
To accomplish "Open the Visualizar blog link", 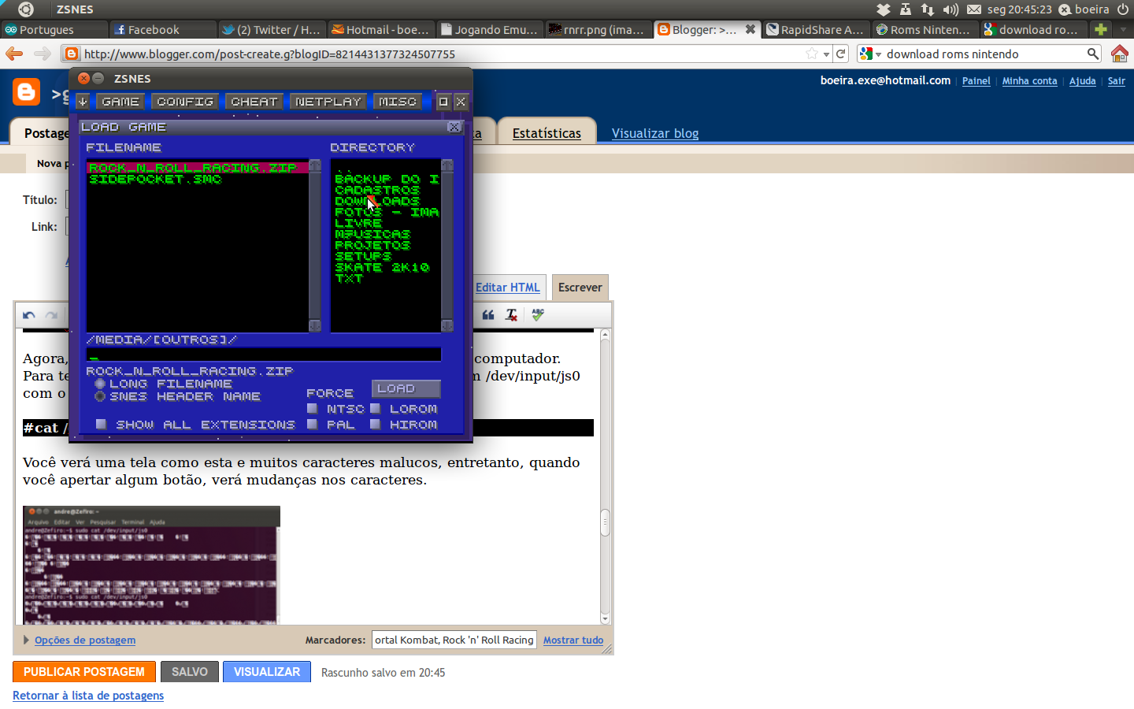I will pyautogui.click(x=655, y=133).
